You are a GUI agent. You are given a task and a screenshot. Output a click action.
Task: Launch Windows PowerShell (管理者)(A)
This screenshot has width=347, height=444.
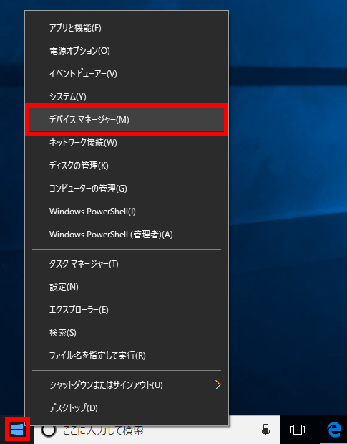click(127, 235)
